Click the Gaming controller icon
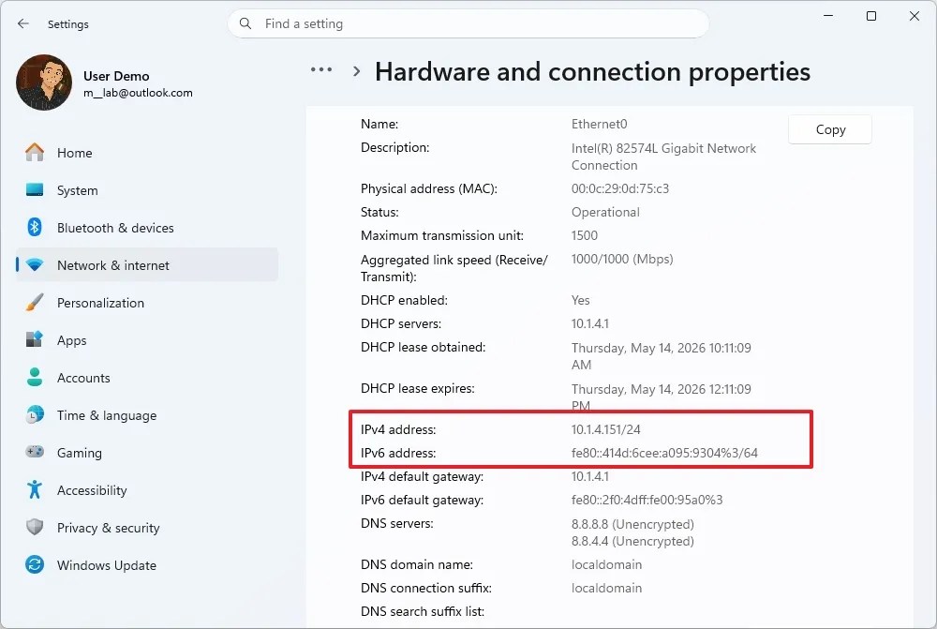This screenshot has height=629, width=937. click(35, 452)
